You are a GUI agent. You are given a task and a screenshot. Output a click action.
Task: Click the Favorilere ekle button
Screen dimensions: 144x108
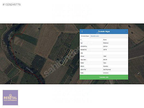click(x=104, y=77)
